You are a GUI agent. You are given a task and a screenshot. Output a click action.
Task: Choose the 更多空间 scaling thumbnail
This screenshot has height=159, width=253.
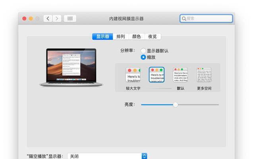(x=204, y=75)
